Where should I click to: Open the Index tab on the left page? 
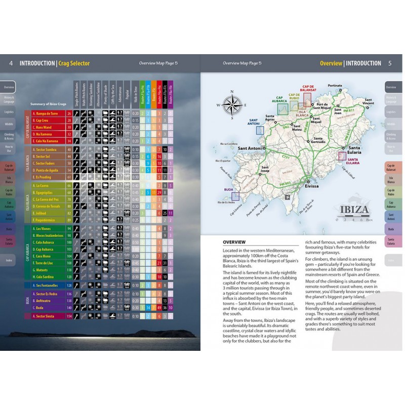[9, 260]
